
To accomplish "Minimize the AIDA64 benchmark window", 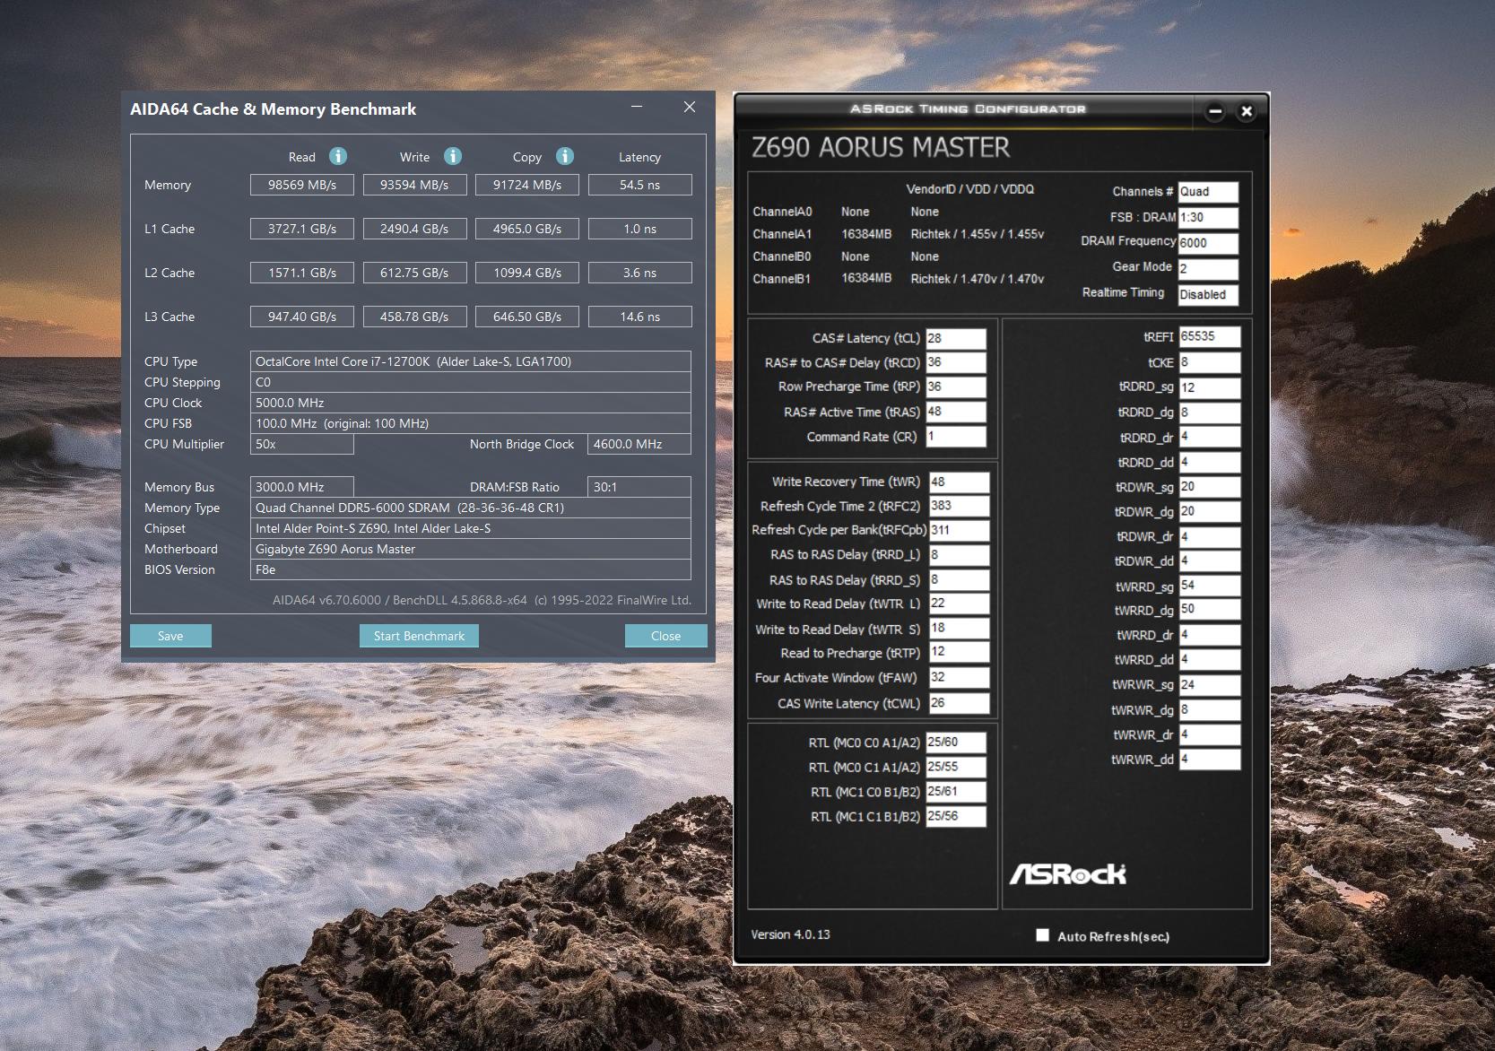I will coord(637,108).
